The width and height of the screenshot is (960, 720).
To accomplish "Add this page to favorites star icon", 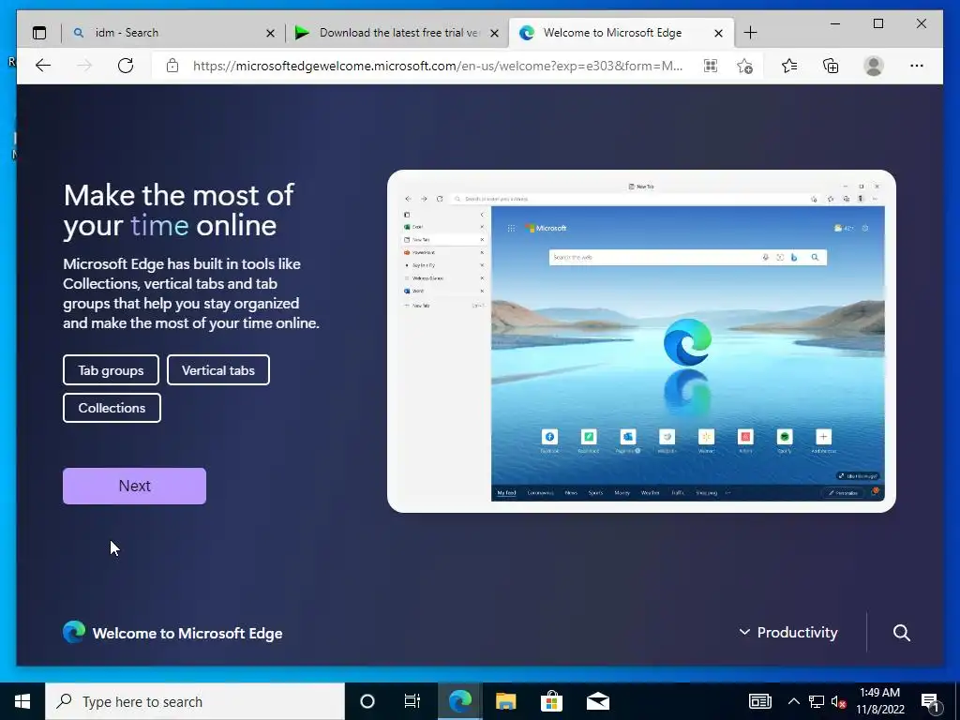I will point(744,66).
